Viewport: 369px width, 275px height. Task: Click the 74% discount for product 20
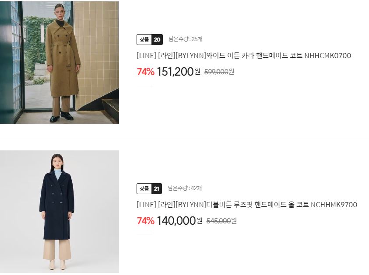pyautogui.click(x=145, y=72)
